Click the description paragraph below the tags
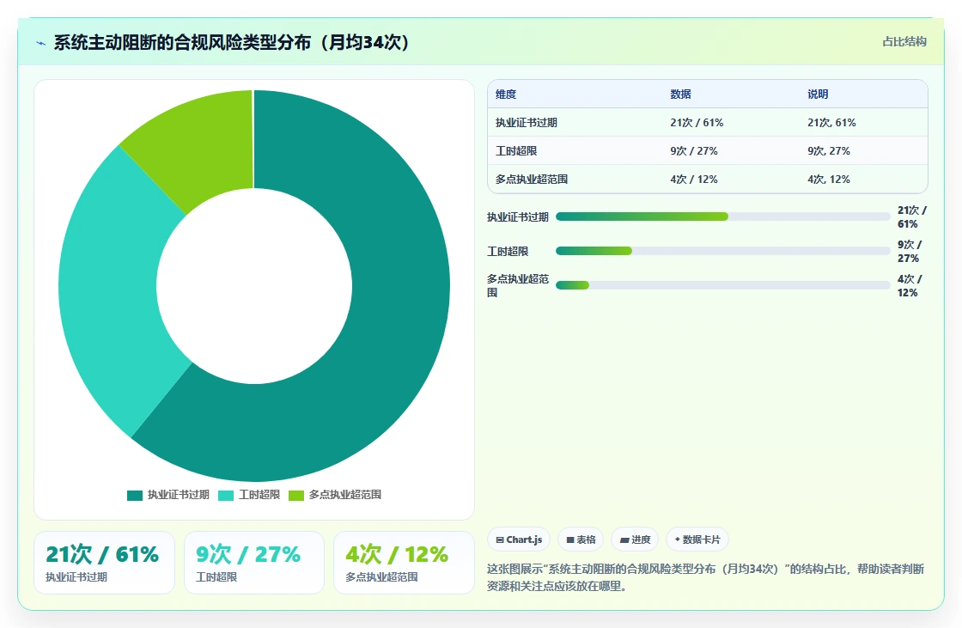 (x=705, y=577)
